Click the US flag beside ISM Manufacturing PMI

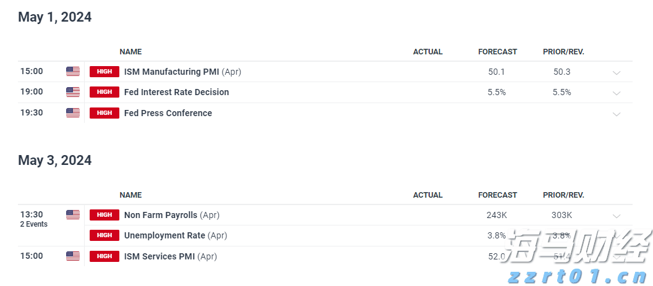(73, 72)
